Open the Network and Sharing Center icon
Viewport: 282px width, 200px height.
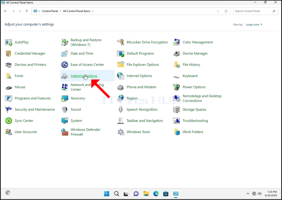(64, 87)
